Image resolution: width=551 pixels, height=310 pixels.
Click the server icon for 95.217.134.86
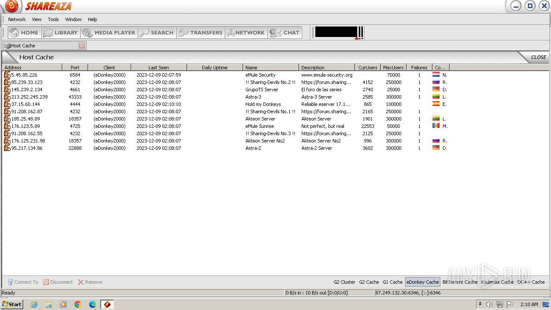(x=7, y=148)
